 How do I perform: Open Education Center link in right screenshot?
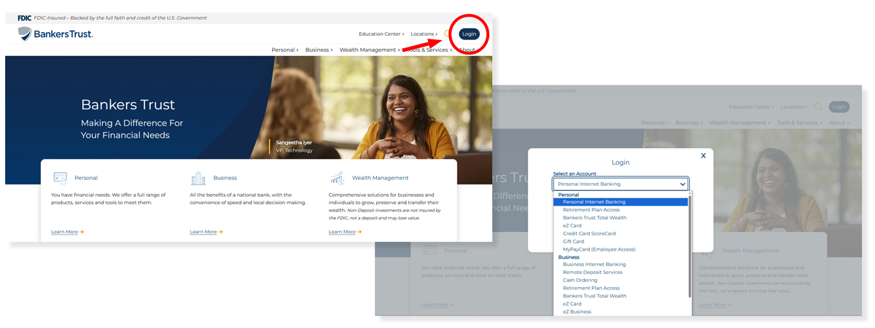(x=752, y=107)
